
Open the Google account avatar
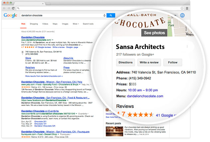[182, 15]
